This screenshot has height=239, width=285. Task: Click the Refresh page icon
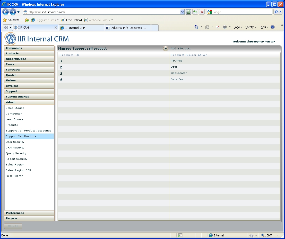195,12
